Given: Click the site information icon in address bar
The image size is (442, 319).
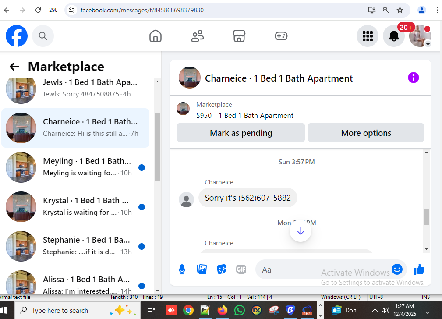Looking at the screenshot, I should [x=72, y=10].
